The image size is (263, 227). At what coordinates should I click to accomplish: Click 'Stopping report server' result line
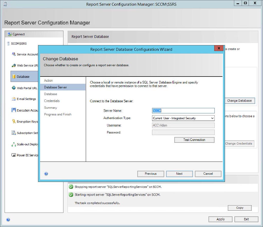point(118,187)
